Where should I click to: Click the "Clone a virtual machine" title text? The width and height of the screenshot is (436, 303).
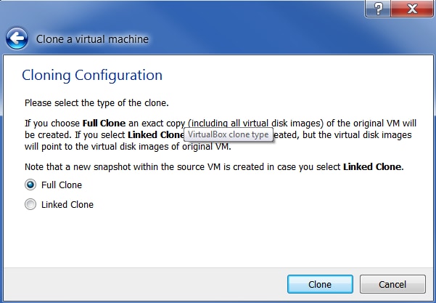pyautogui.click(x=92, y=39)
